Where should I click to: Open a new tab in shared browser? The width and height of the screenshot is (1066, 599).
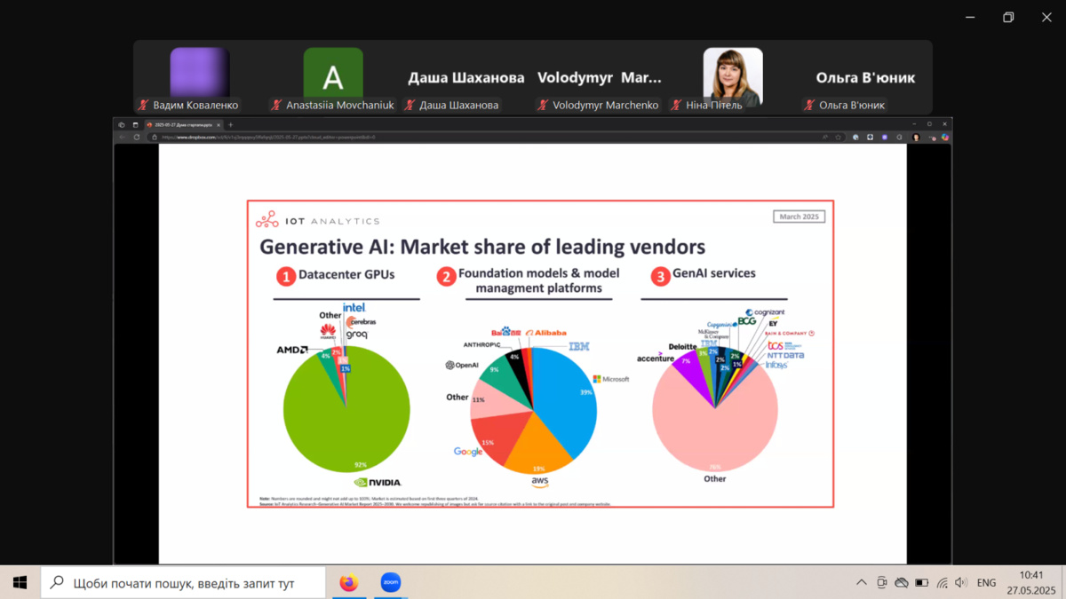coord(231,125)
